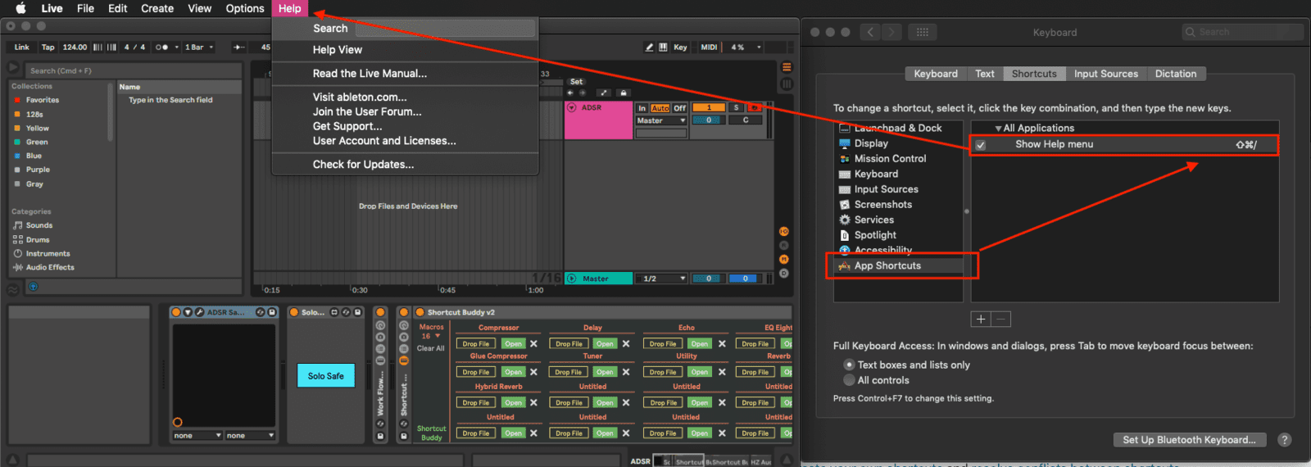The image size is (1311, 467).
Task: Click the Solo Safe button
Action: (x=325, y=376)
